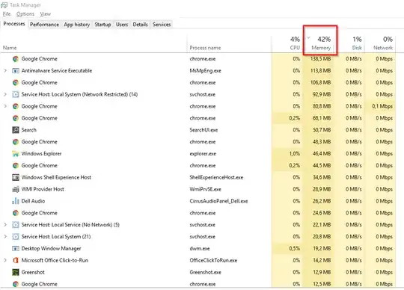Expand Service Host Local Service (No Network)

(x=5, y=225)
